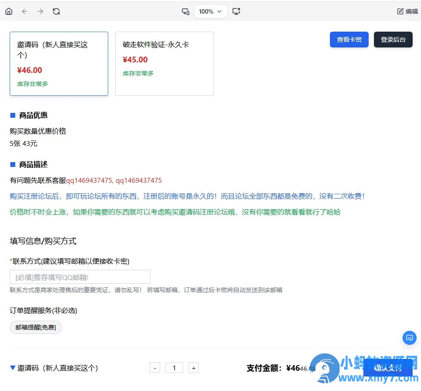This screenshot has width=421, height=391.
Task: Click the back navigation arrow
Action: tap(25, 11)
